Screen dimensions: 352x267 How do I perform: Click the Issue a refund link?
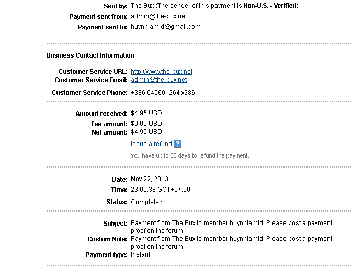point(151,144)
